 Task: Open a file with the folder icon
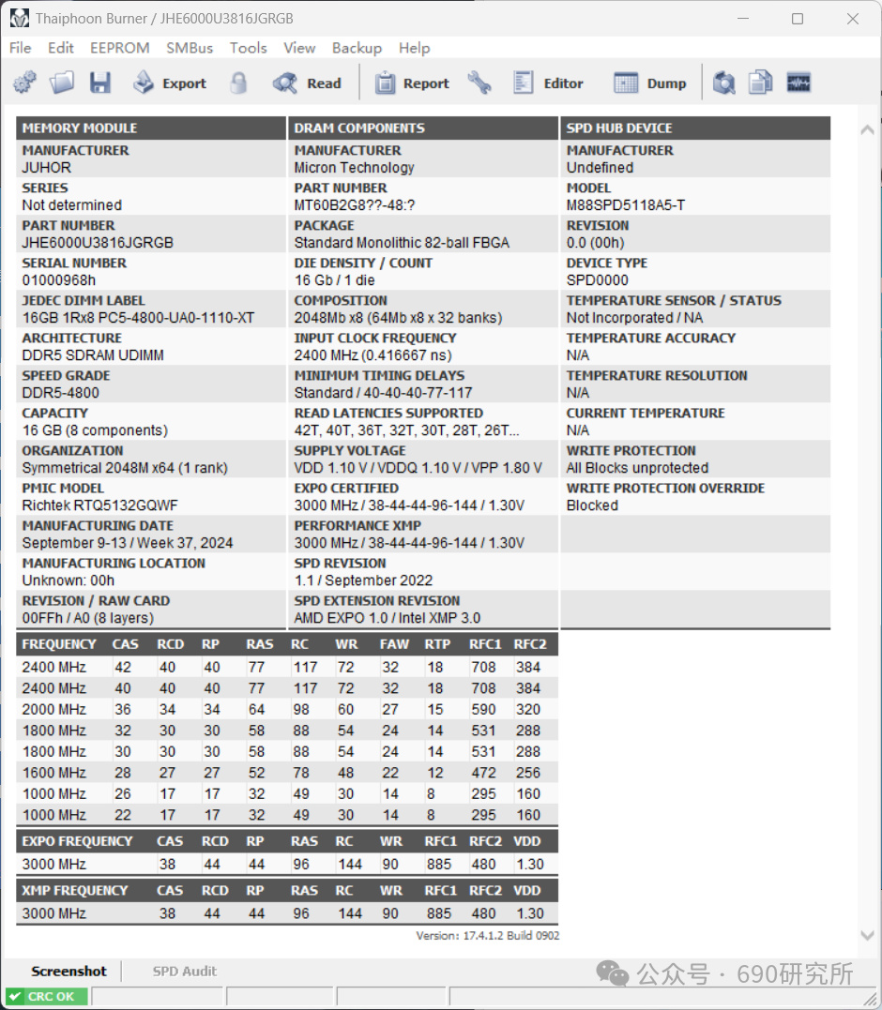coord(62,83)
